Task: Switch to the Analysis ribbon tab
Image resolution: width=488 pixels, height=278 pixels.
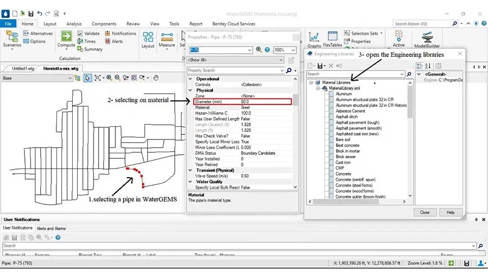Action: tap(74, 24)
